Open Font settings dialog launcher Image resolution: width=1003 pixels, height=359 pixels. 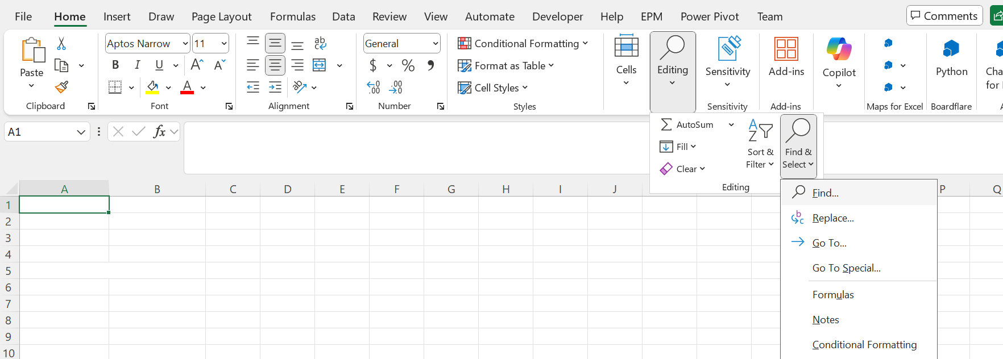[x=229, y=106]
